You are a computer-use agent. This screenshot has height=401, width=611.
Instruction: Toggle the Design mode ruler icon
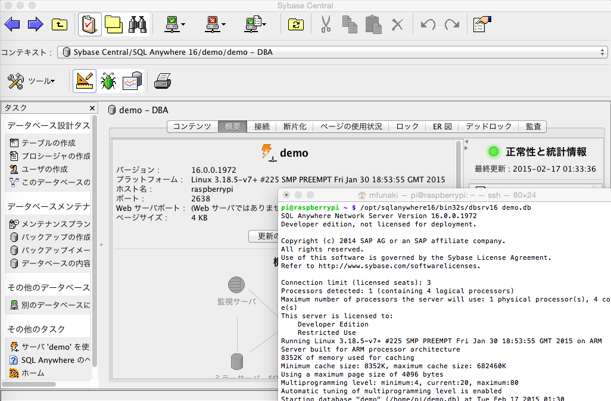click(85, 81)
